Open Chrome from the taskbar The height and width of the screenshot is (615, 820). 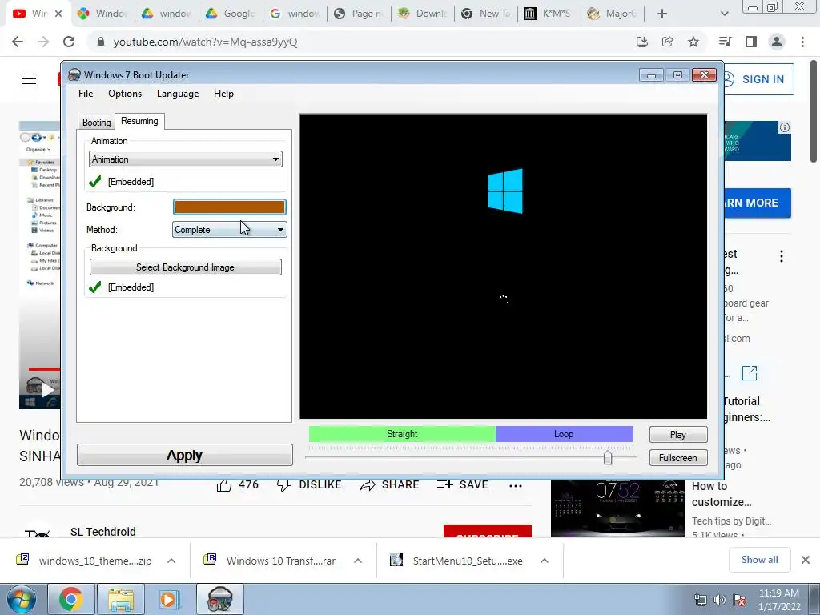point(70,599)
